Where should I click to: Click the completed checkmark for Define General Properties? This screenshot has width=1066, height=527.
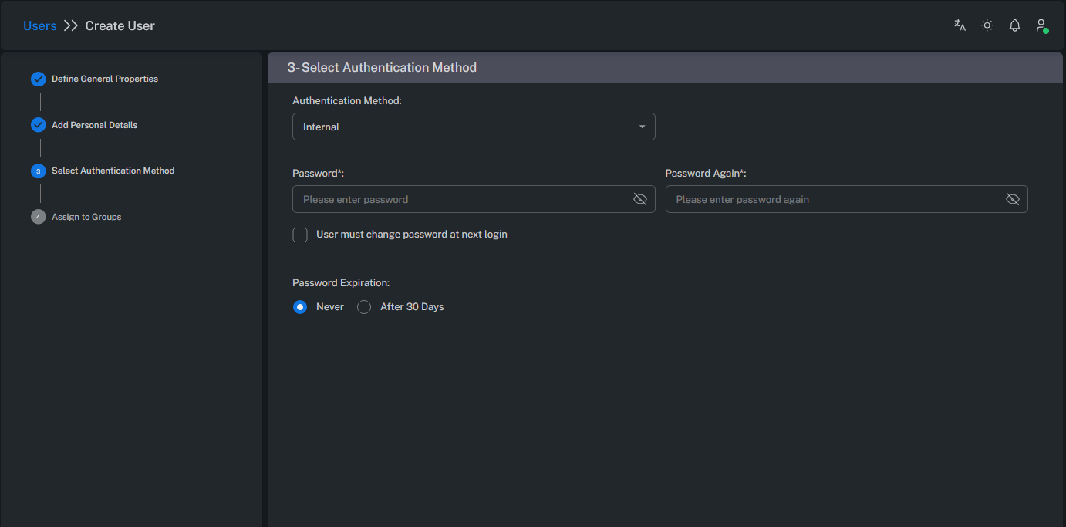pyautogui.click(x=38, y=78)
